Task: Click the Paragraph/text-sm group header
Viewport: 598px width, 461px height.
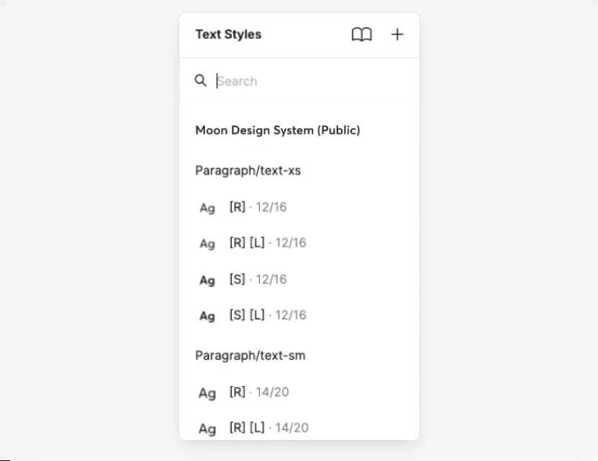Action: [x=250, y=355]
